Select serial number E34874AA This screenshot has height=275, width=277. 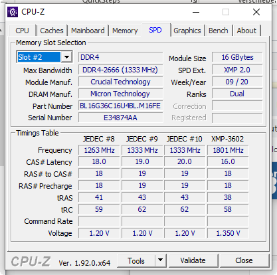tap(121, 118)
